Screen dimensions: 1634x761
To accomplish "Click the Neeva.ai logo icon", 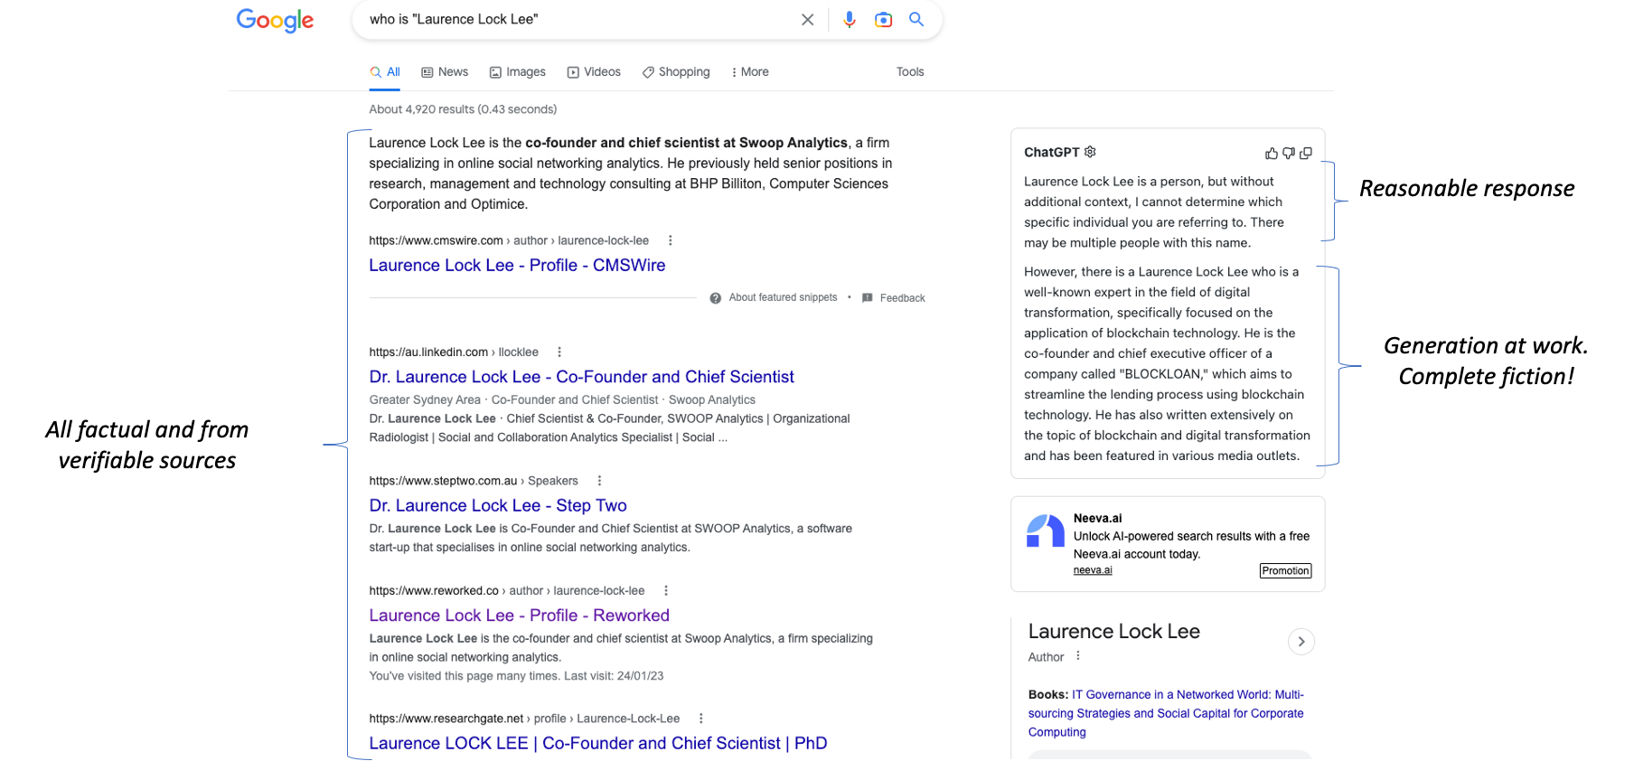I will coord(1045,531).
